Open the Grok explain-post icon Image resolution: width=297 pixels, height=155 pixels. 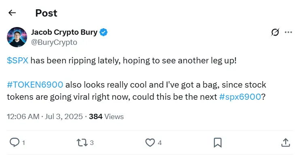275,32
